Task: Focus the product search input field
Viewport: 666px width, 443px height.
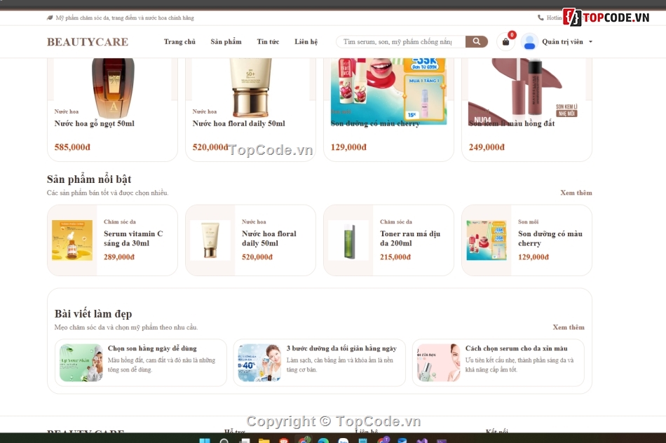Action: 400,41
